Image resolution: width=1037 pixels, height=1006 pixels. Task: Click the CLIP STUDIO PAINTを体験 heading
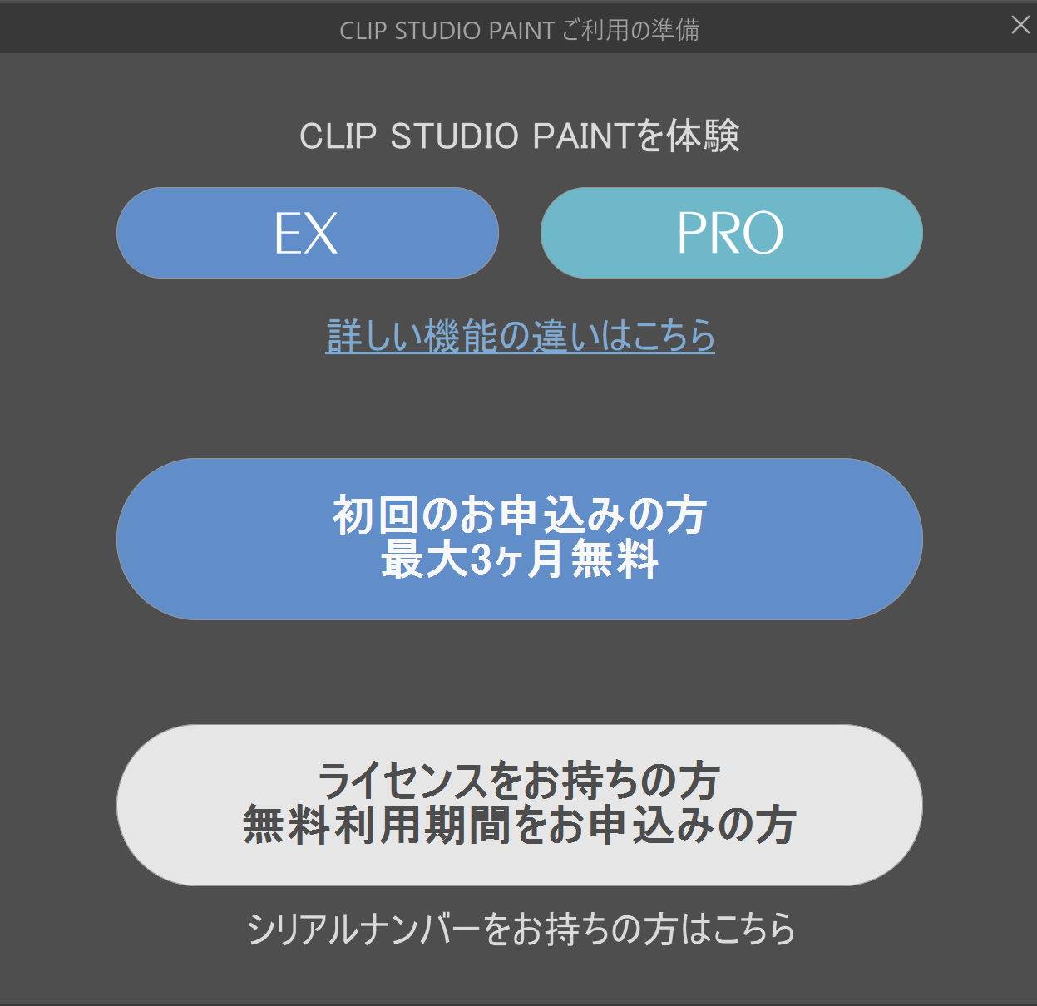tap(520, 136)
